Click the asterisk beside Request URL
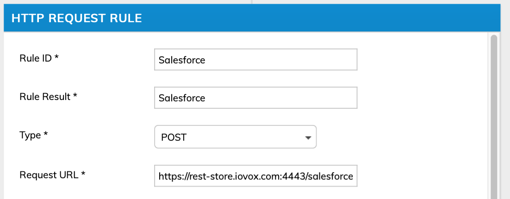Viewport: 510px width, 199px height. pyautogui.click(x=84, y=174)
